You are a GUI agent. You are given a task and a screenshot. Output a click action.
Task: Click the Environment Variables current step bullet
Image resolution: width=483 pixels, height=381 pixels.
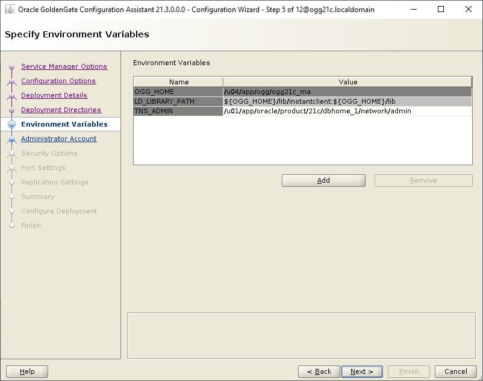tap(11, 124)
